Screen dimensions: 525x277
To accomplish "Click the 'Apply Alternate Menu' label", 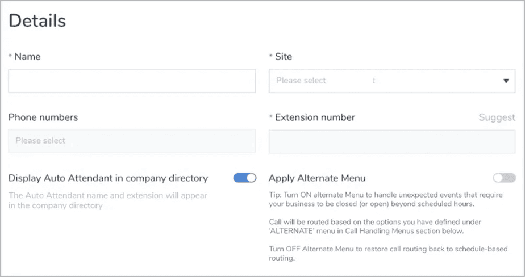I will [x=316, y=178].
